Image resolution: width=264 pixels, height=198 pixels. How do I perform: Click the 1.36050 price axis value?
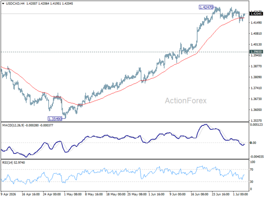[x=256, y=110]
